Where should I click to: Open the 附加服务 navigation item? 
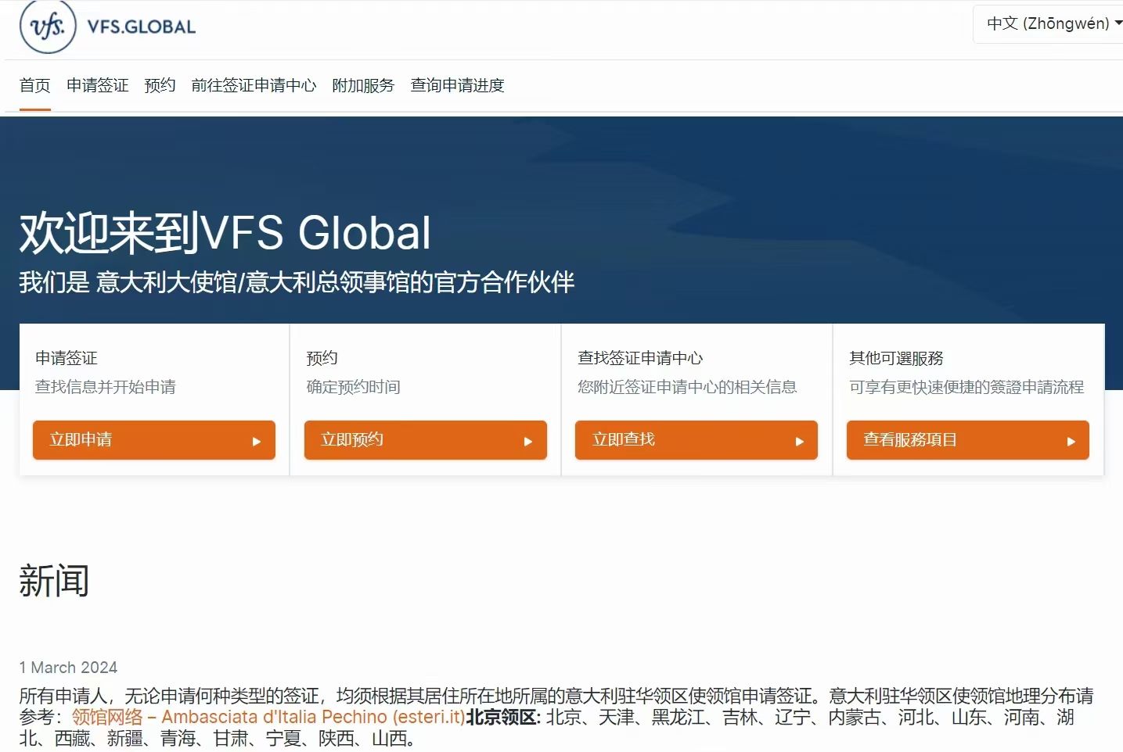tap(363, 85)
